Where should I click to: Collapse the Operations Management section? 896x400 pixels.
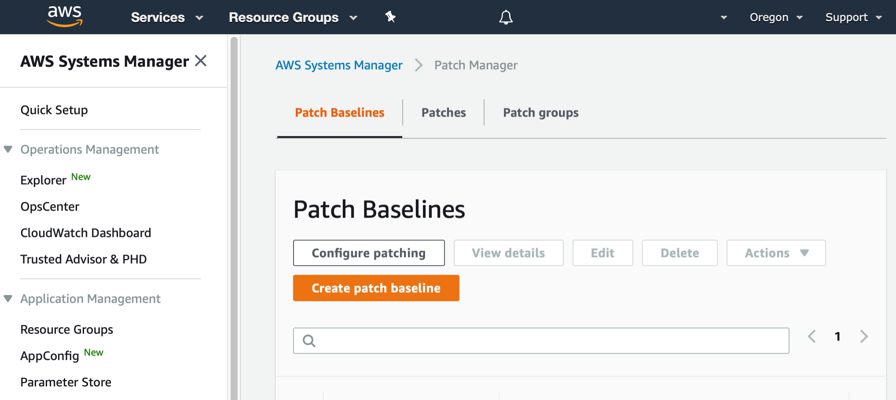[8, 149]
